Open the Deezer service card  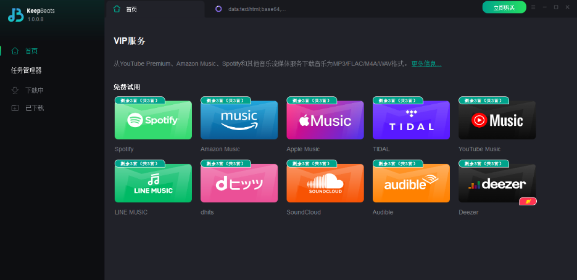pos(497,183)
